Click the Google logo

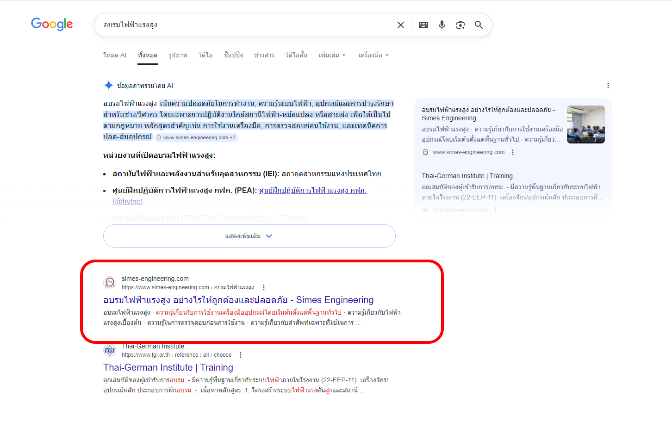[x=52, y=24]
